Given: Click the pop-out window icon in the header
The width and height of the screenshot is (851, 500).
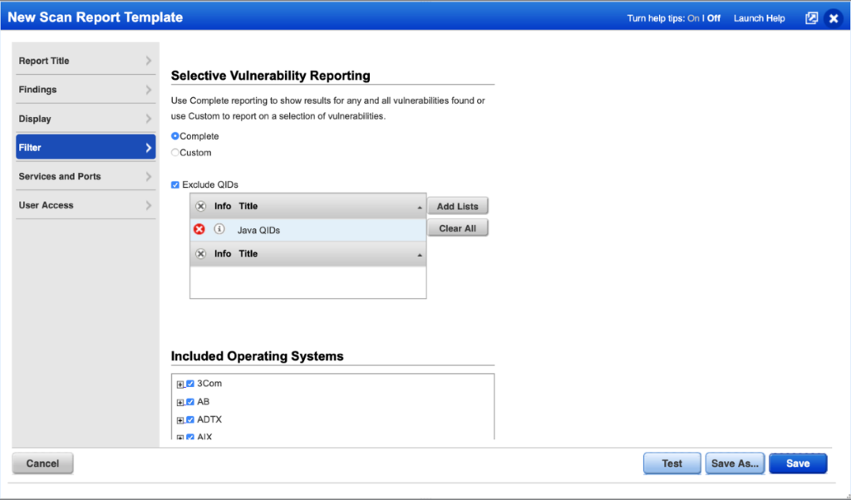Looking at the screenshot, I should pos(811,18).
